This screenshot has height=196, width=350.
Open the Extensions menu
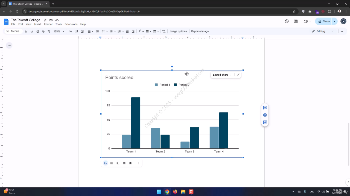point(71,24)
